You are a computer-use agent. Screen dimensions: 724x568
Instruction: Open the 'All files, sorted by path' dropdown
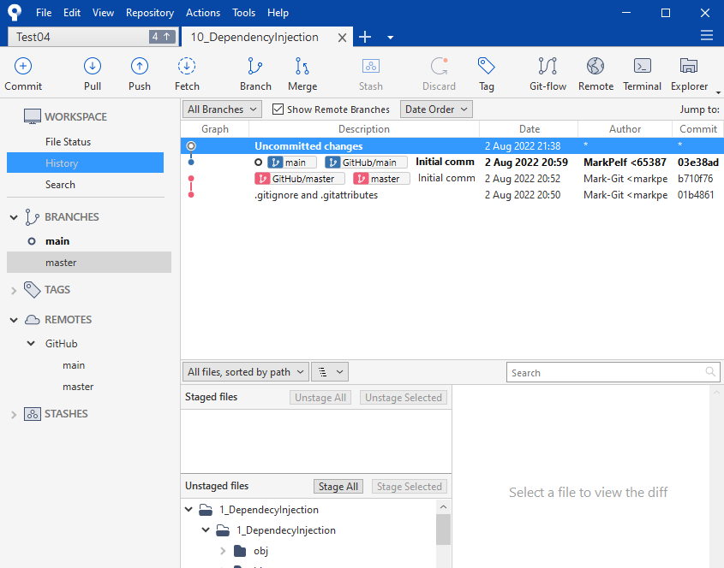coord(246,372)
